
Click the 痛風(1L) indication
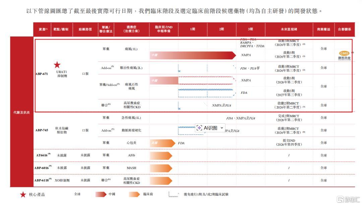coord(131,49)
